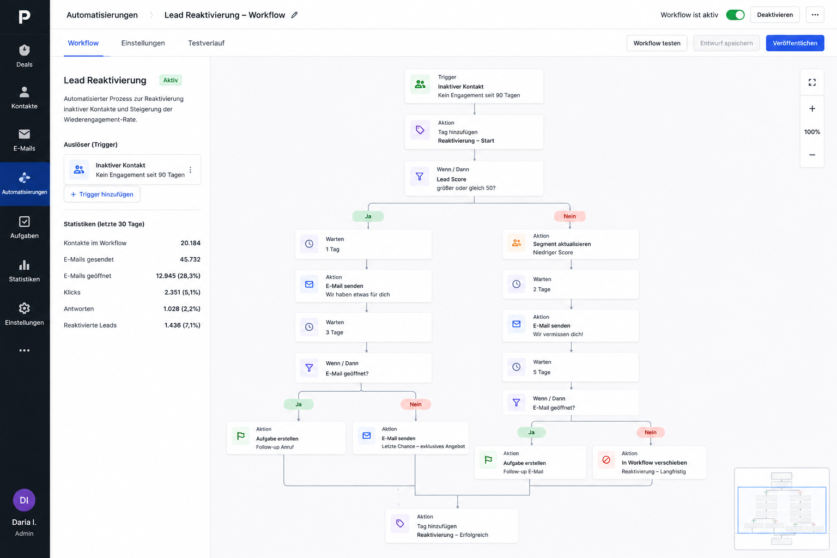837x558 pixels.
Task: Click Antworten value 1.028 (2,2%)
Action: coord(181,309)
